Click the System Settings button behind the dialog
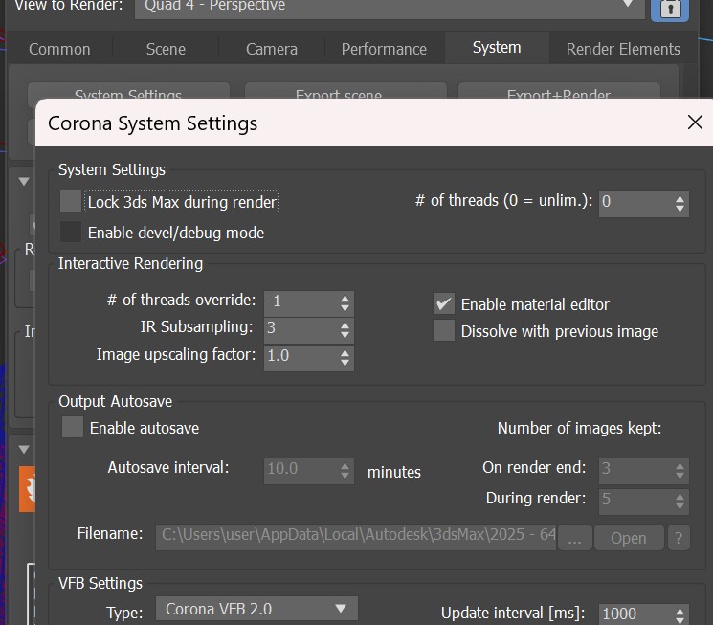 128,91
